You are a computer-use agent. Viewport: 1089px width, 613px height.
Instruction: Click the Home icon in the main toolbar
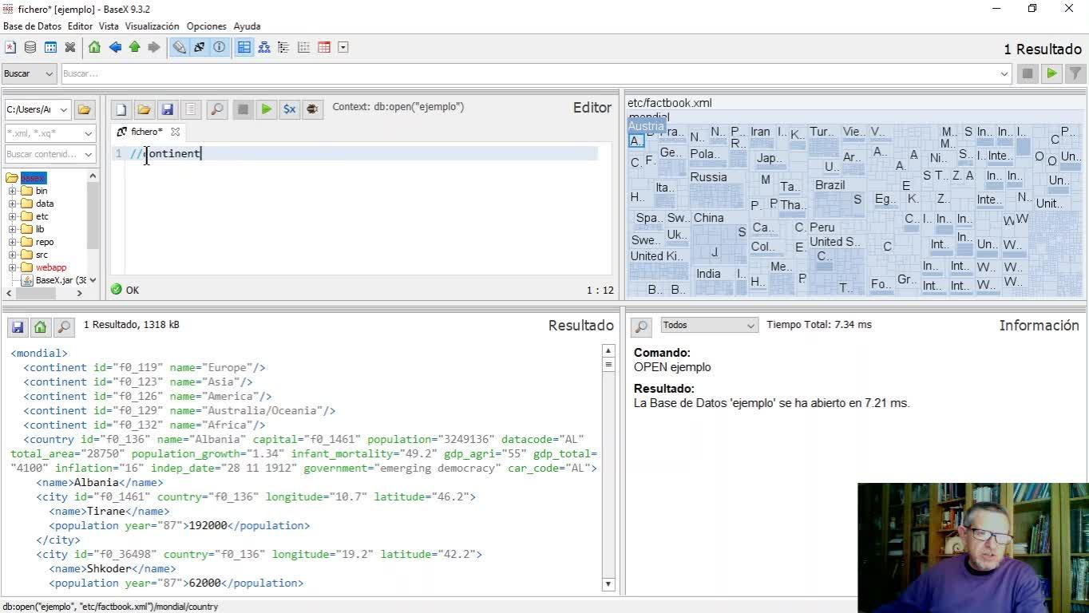pos(94,47)
